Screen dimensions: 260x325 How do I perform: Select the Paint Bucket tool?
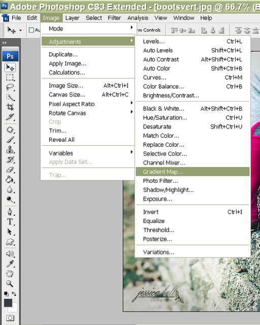(x=10, y=179)
